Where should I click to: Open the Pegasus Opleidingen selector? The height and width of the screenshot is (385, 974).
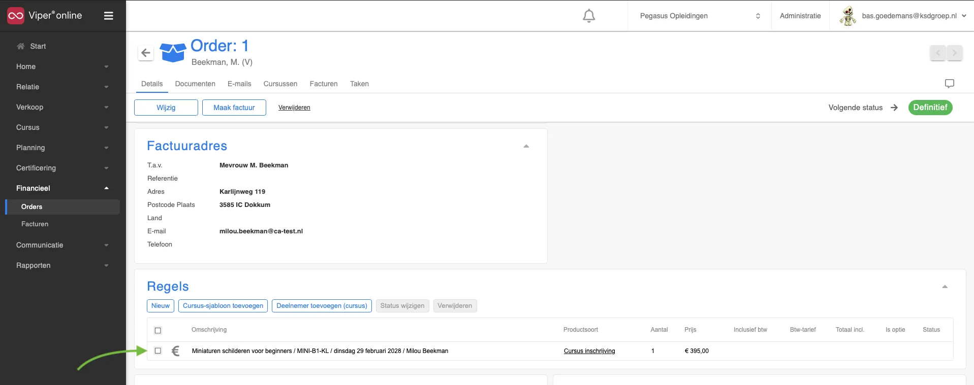click(700, 16)
